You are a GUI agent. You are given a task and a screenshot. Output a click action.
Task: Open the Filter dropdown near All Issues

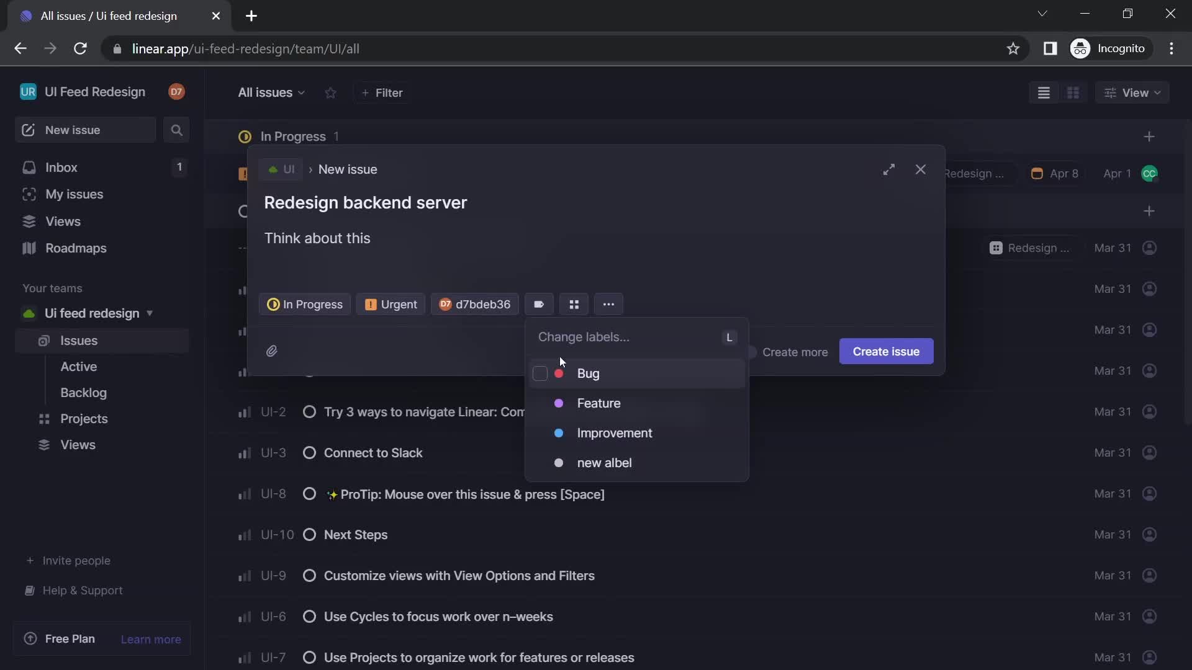point(382,93)
